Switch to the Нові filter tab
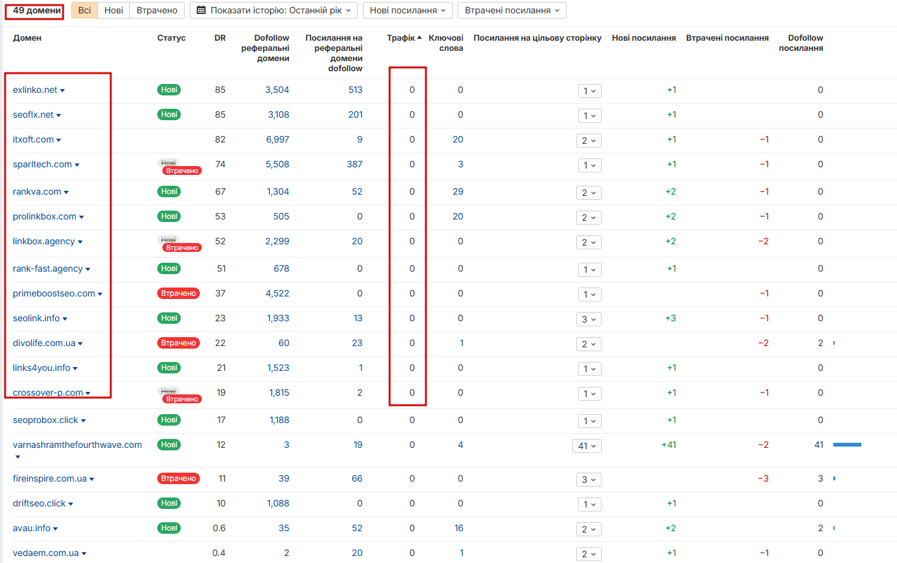The width and height of the screenshot is (897, 563). (114, 10)
